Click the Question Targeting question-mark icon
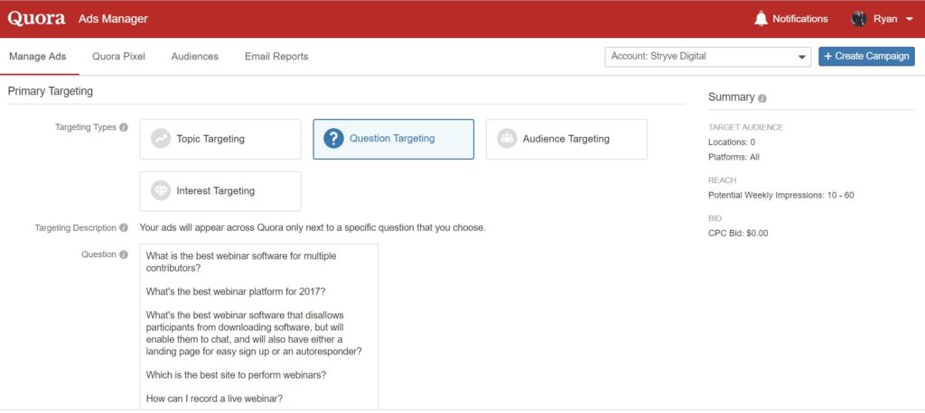The width and height of the screenshot is (925, 413). [334, 139]
